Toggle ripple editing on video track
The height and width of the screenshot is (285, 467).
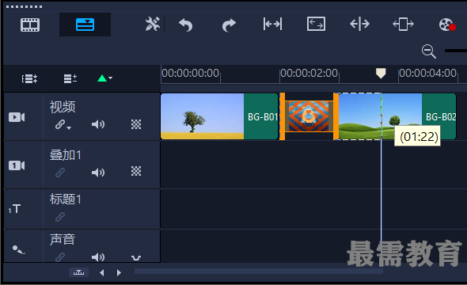(x=60, y=124)
